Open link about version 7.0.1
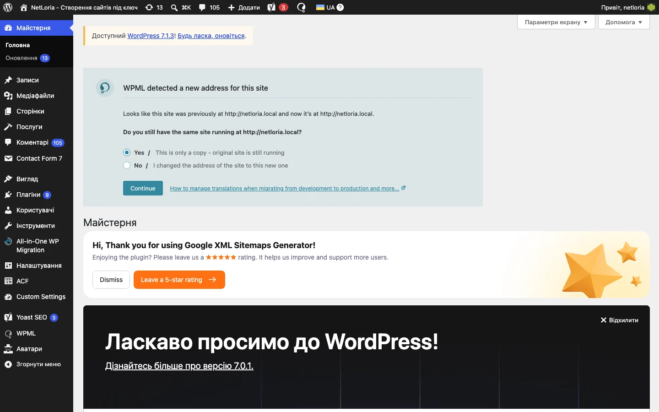The width and height of the screenshot is (659, 412). (179, 366)
